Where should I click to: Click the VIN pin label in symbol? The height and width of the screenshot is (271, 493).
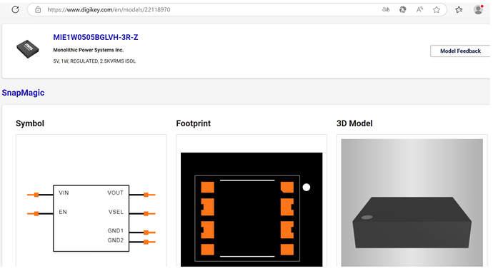click(64, 193)
